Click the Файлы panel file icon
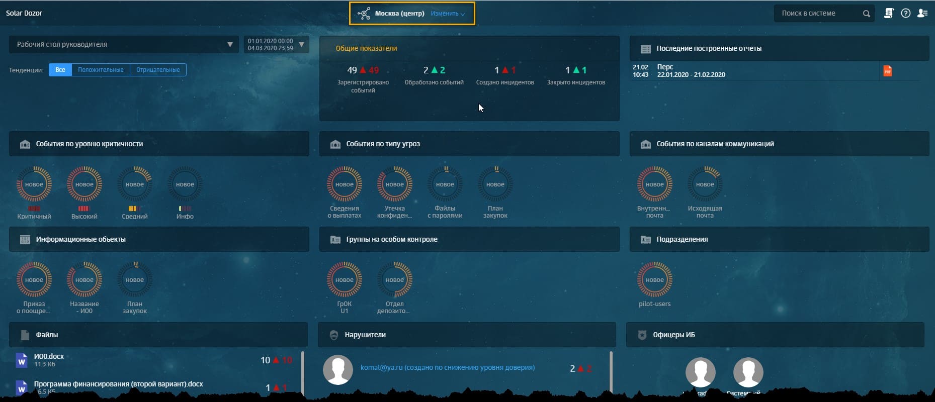 (x=25, y=335)
